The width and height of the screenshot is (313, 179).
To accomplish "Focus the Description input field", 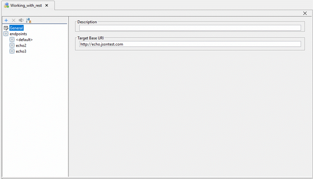I will tap(190, 28).
